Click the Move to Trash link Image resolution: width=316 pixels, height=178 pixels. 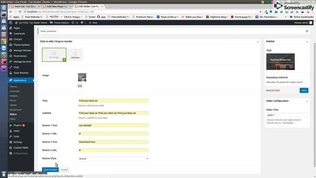tap(273, 90)
